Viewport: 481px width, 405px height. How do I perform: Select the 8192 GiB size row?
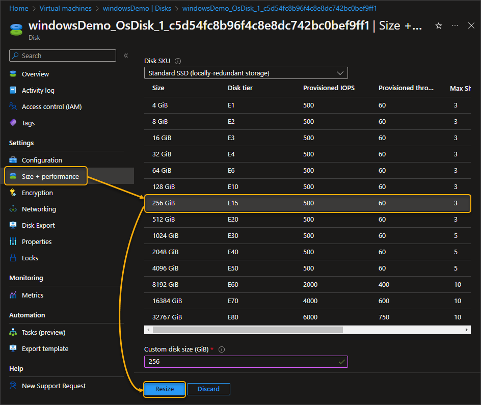[307, 284]
